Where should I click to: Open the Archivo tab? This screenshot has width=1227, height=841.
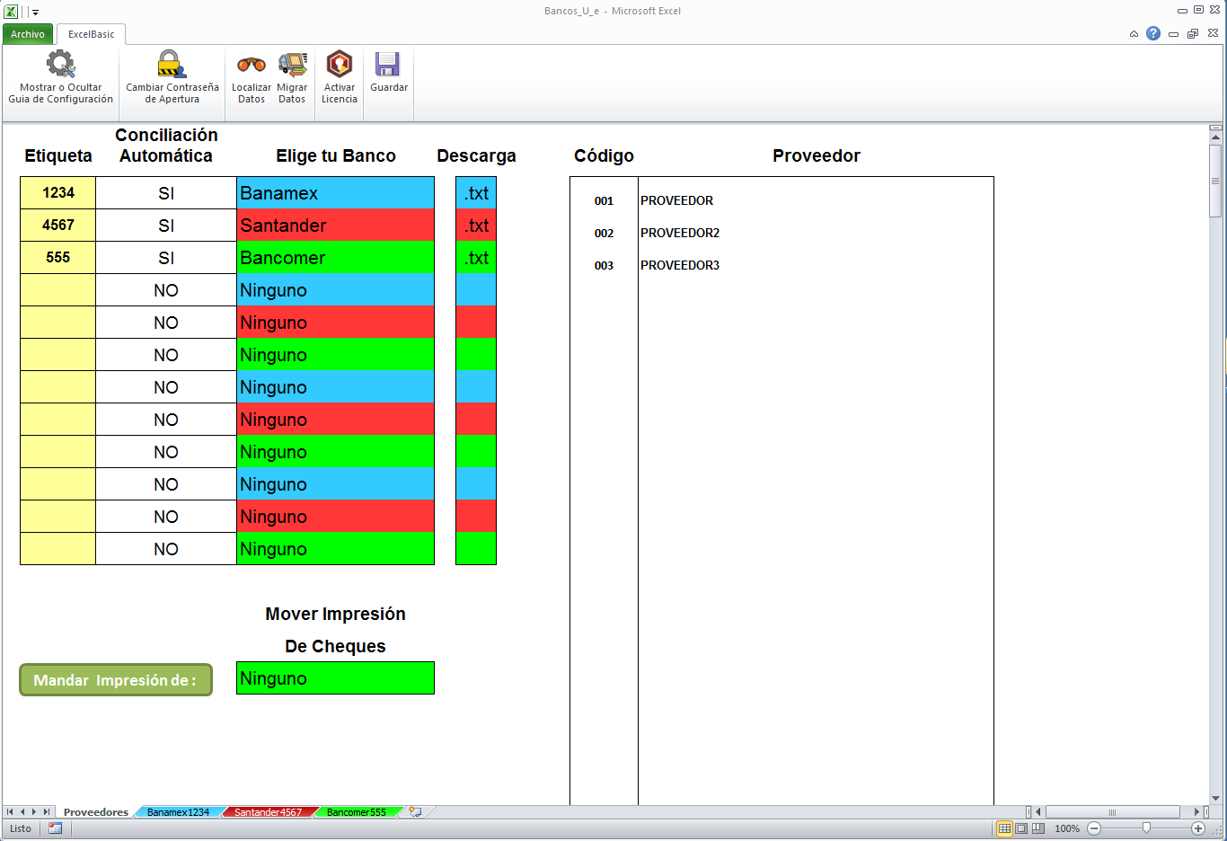pyautogui.click(x=28, y=34)
